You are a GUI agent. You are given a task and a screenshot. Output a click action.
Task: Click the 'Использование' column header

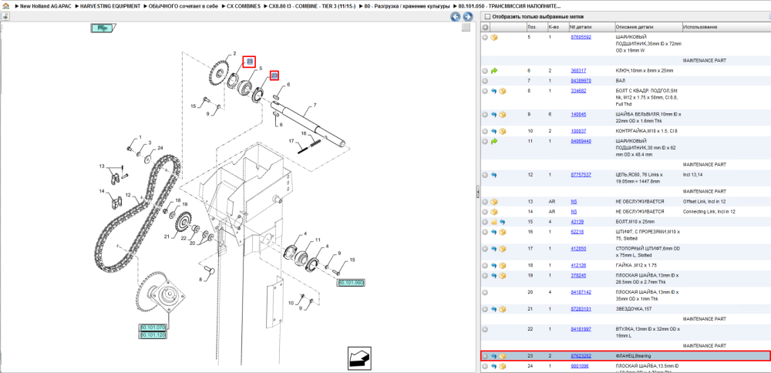[700, 26]
